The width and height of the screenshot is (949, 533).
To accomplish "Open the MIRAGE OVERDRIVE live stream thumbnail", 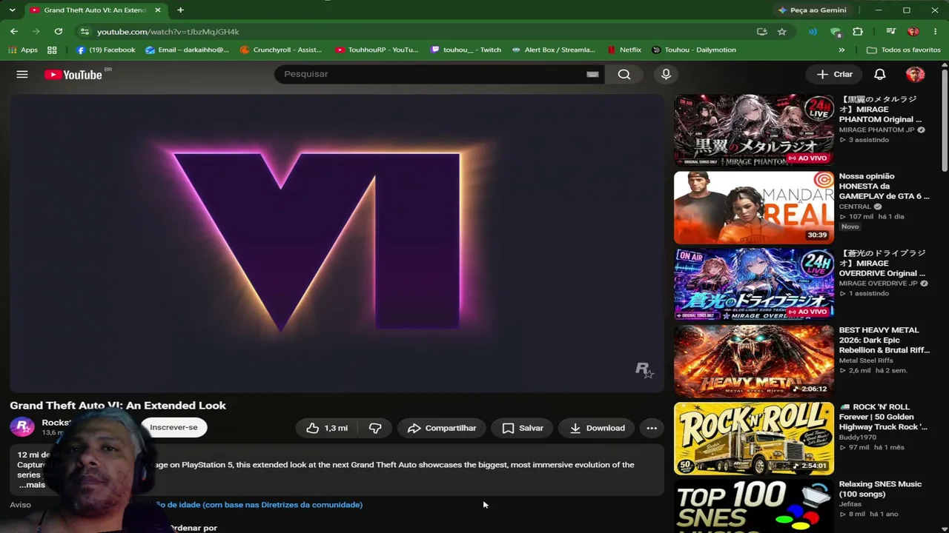I will (754, 284).
